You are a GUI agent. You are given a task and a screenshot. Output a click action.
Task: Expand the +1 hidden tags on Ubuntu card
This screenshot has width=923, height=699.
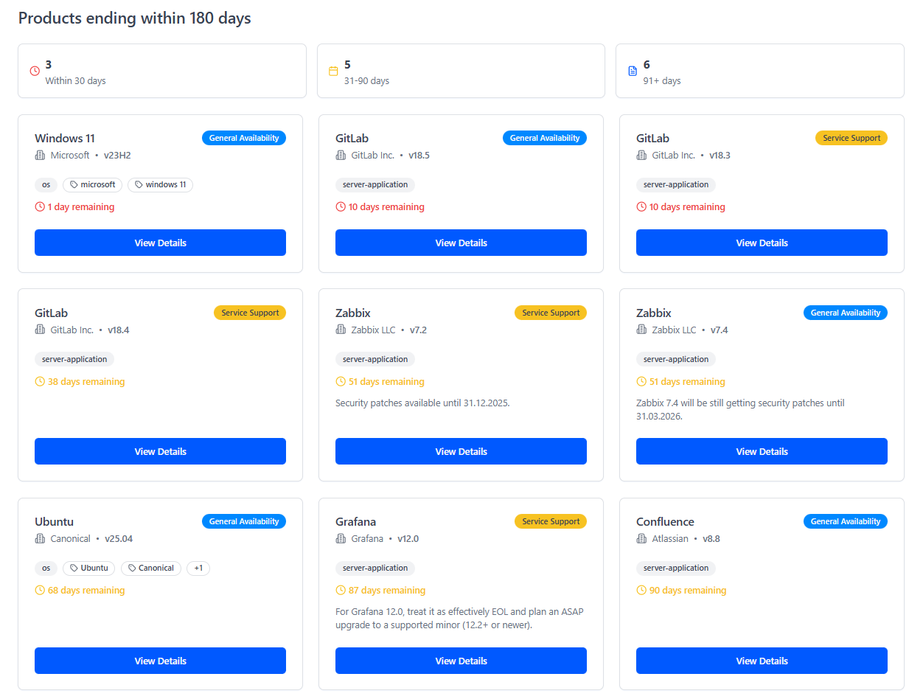198,568
